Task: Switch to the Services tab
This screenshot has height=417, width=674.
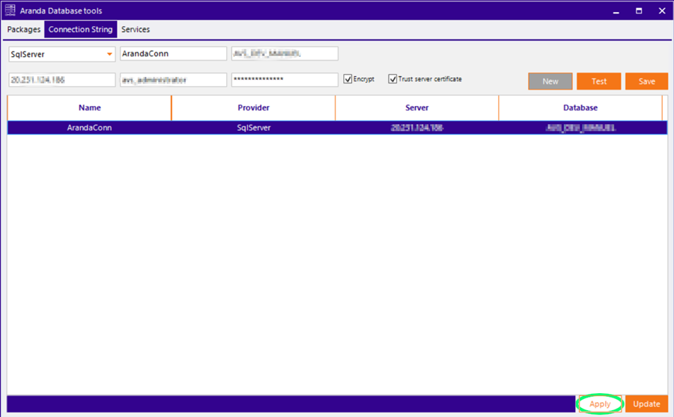Action: tap(136, 29)
